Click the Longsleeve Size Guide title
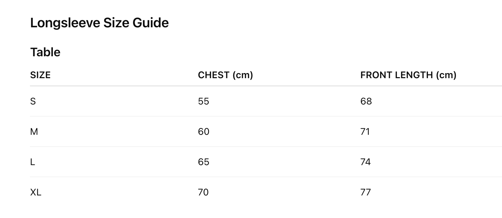 pos(99,23)
